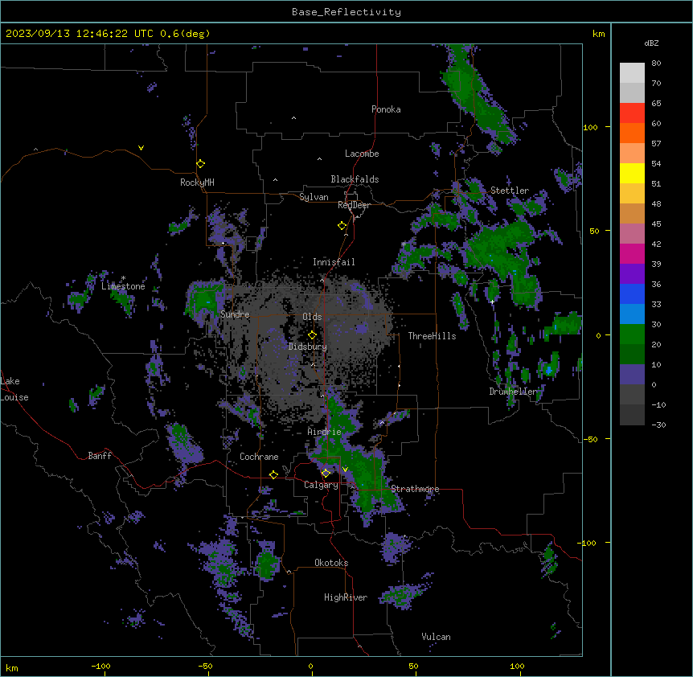Click the magenta 42 dBZ legend swatch
The height and width of the screenshot is (677, 693).
(632, 253)
